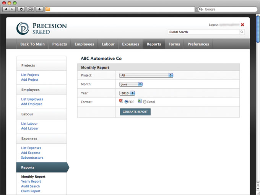The height and width of the screenshot is (195, 260).
Task: Open the Reports tab in top navigation
Action: [x=154, y=44]
